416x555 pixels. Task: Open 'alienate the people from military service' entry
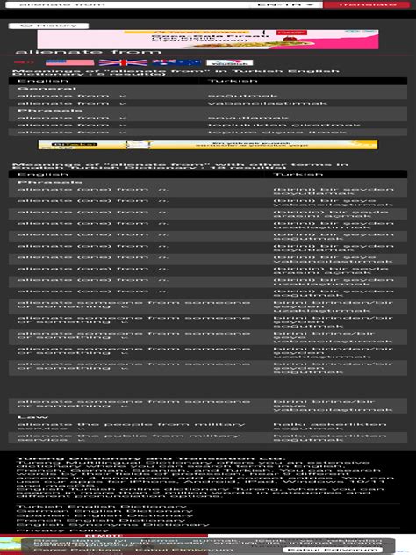131,426
